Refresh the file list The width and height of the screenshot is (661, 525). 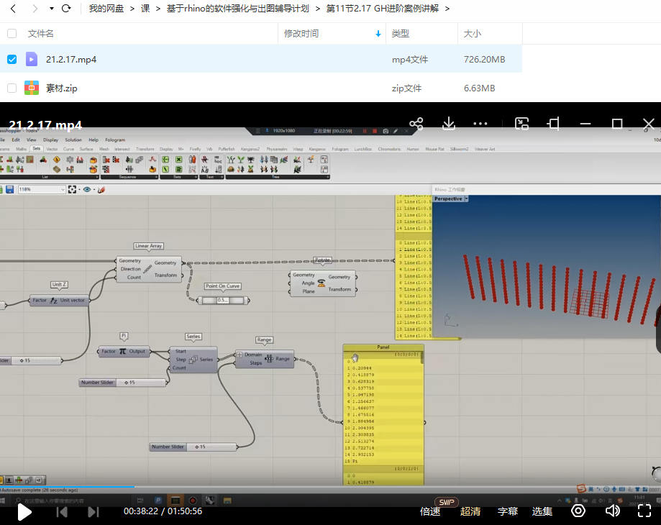coord(66,9)
